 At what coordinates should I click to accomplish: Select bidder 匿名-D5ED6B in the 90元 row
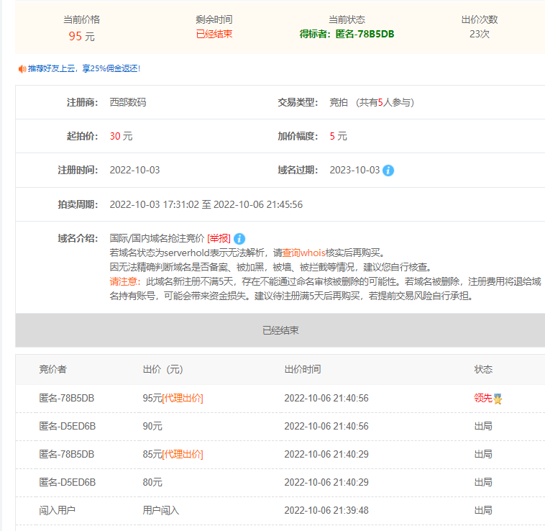tap(67, 427)
